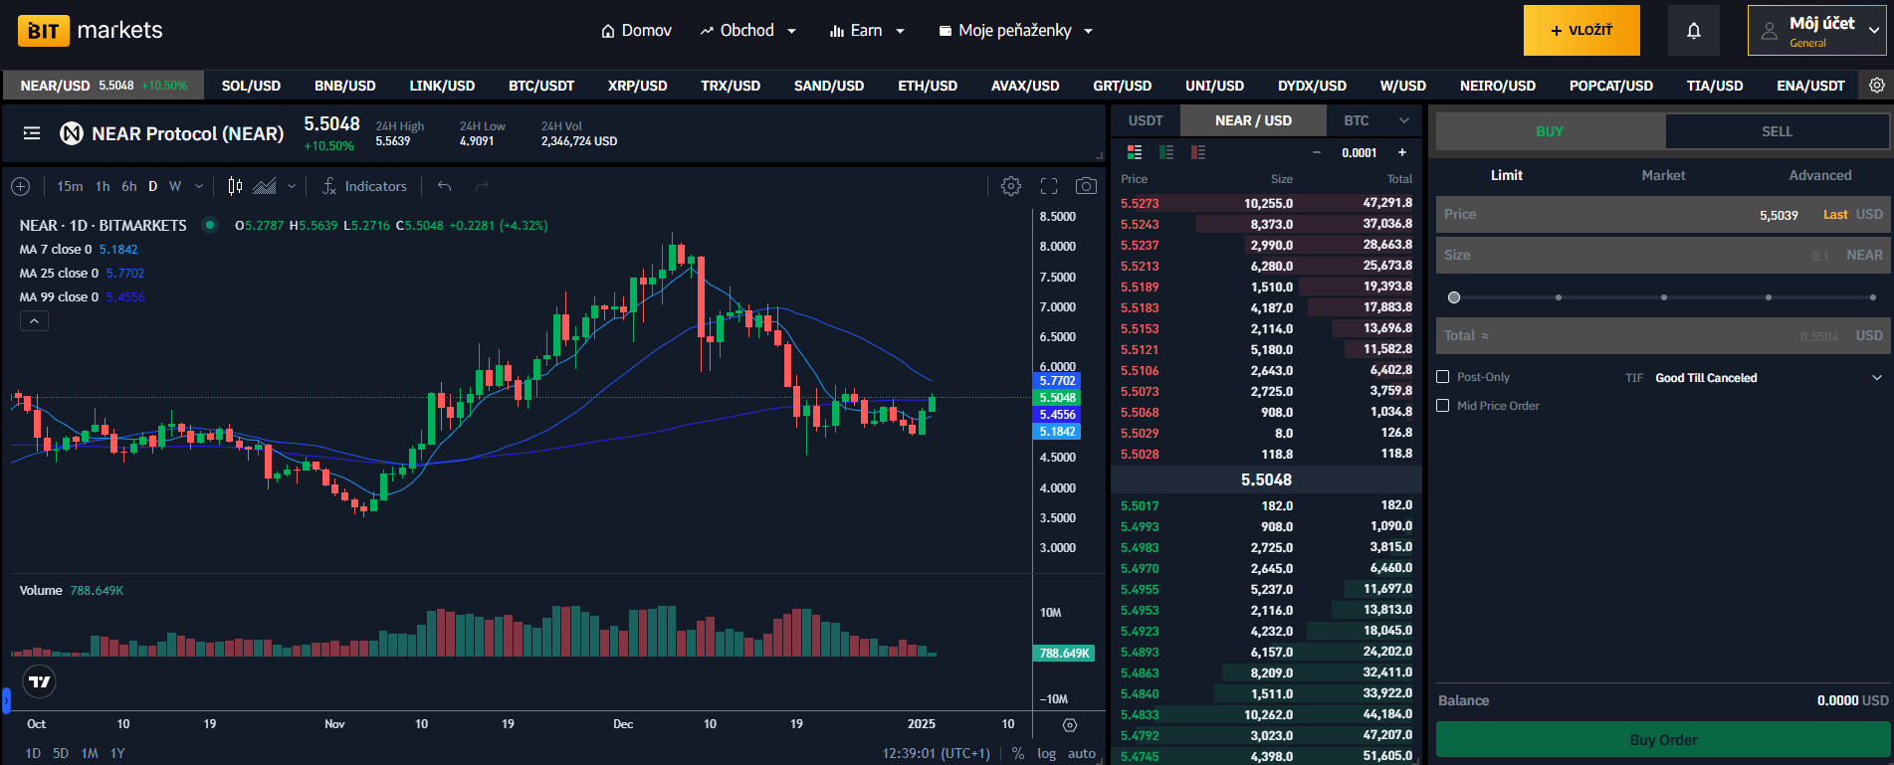The image size is (1894, 765).
Task: Click the order size slider handle
Action: click(1454, 297)
